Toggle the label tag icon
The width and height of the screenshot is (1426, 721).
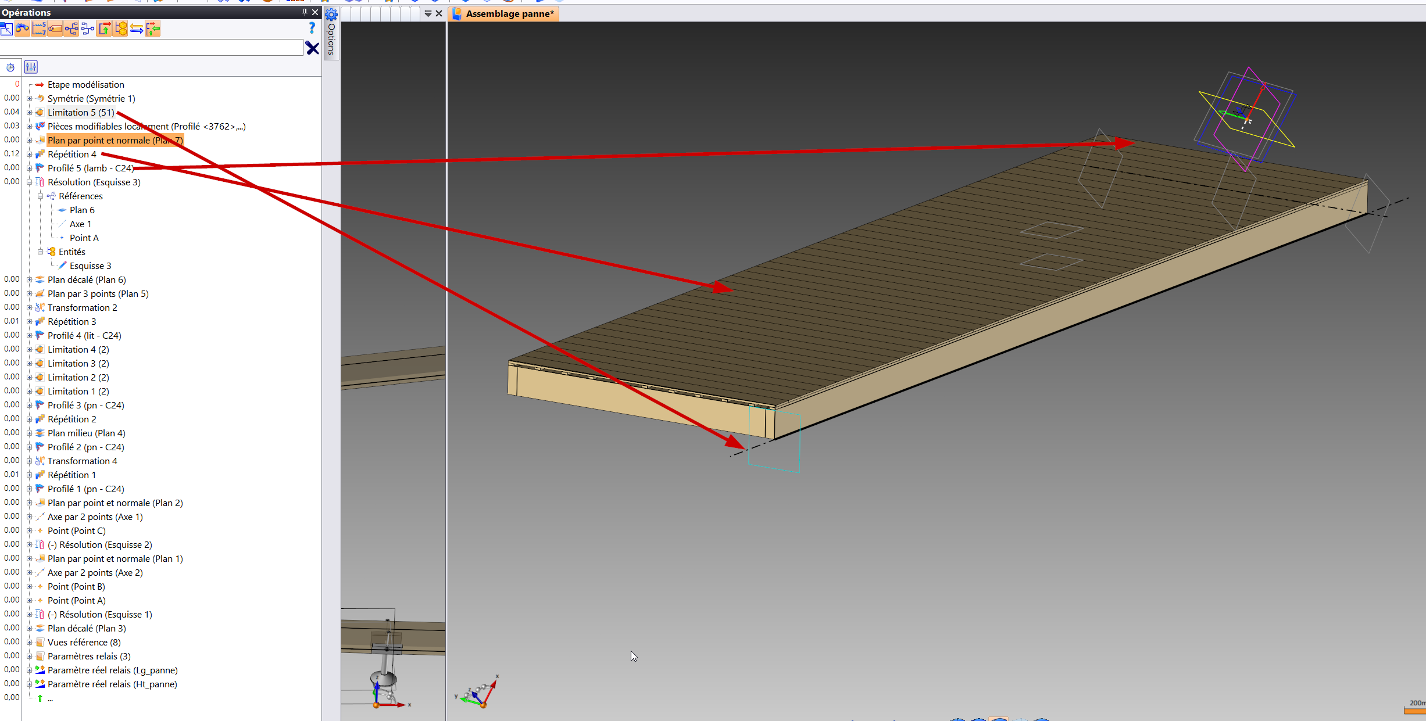[x=55, y=28]
